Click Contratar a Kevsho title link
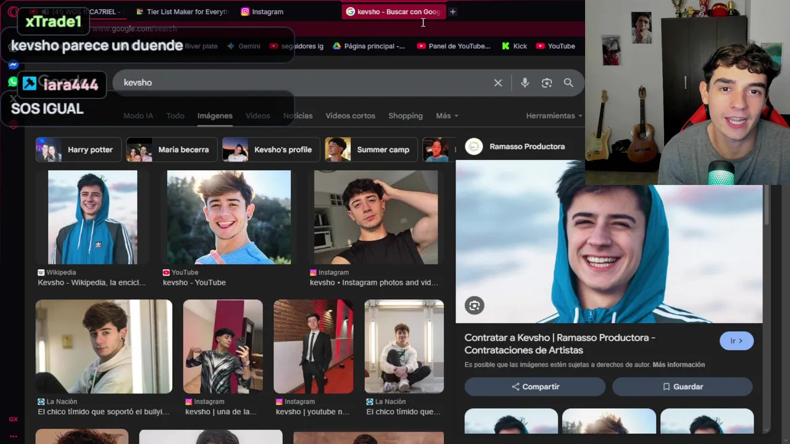 (560, 344)
